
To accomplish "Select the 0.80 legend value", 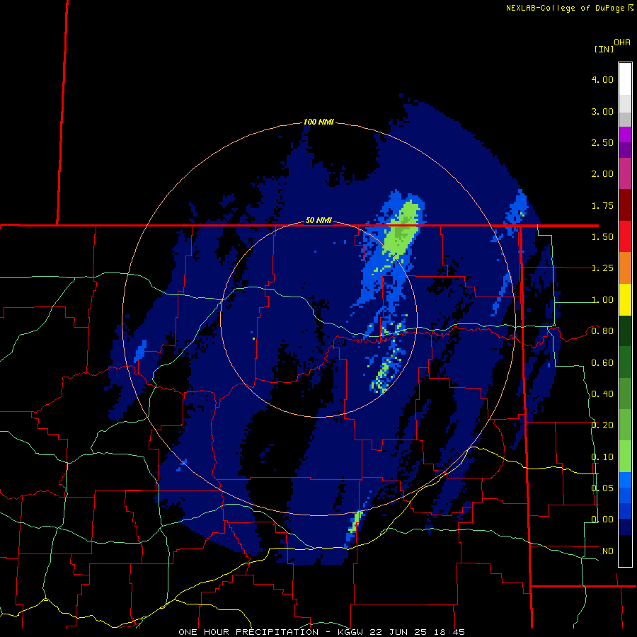I will 602,331.
